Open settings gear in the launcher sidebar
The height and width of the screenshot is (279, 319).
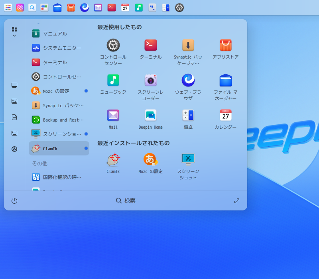pos(14,149)
